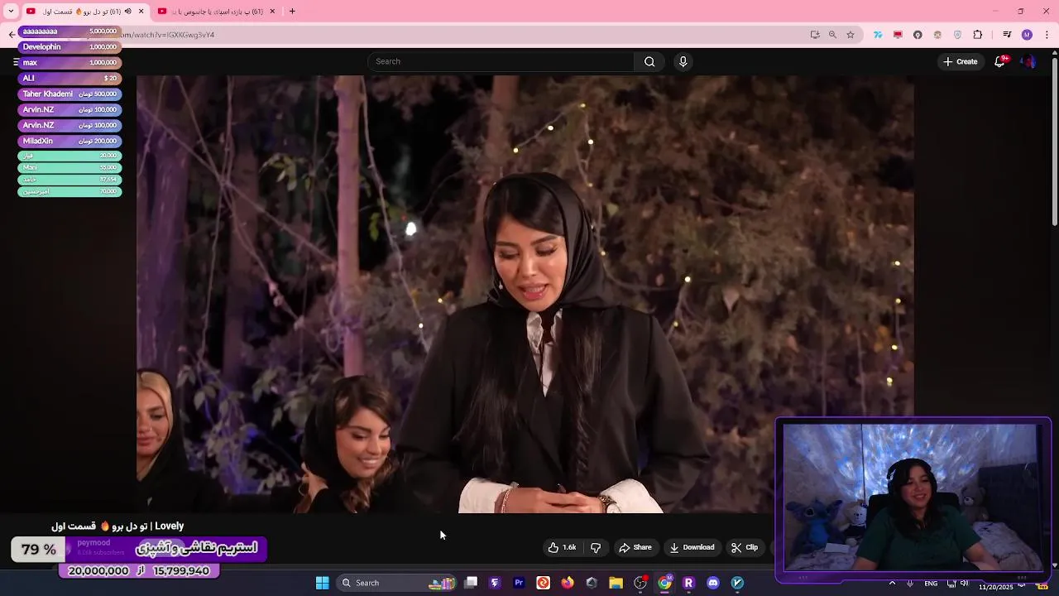Open the YouTube hamburger guide menu
Viewport: 1059px width, 596px height.
pyautogui.click(x=16, y=62)
